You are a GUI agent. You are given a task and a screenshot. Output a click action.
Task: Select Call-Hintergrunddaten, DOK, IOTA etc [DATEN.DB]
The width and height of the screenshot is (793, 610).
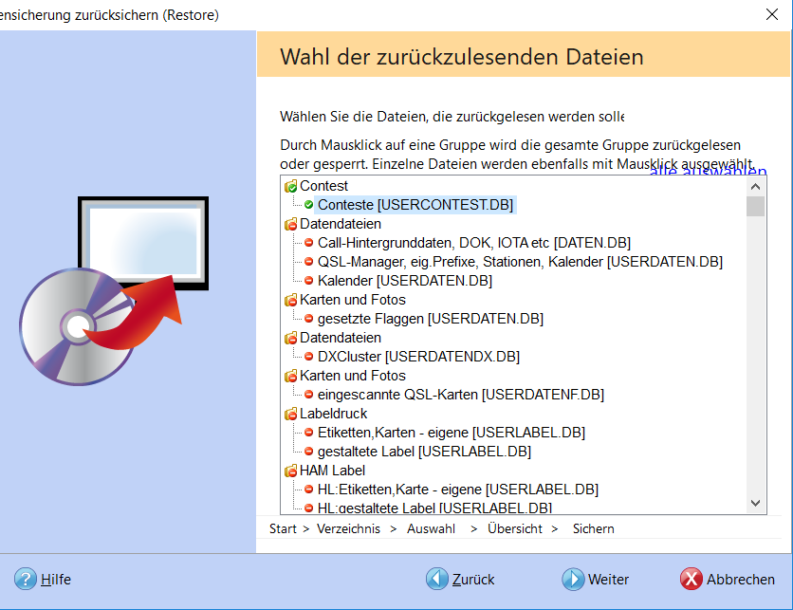474,243
